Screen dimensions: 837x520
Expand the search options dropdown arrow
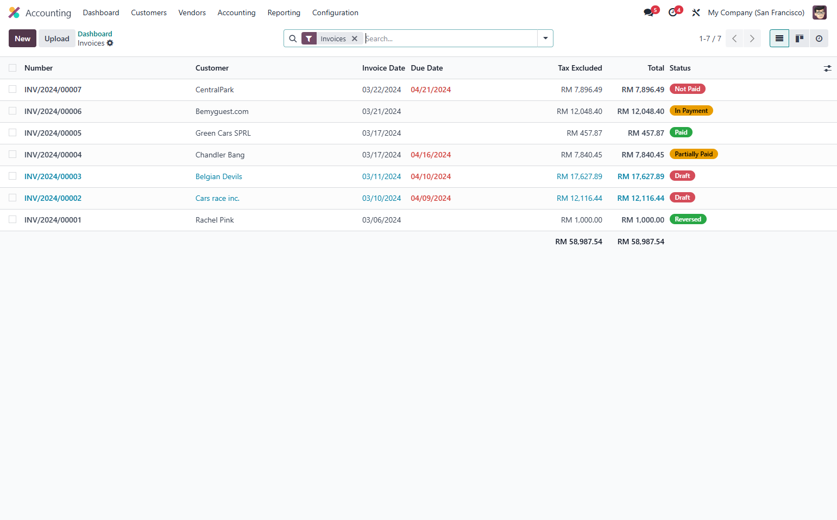tap(545, 39)
